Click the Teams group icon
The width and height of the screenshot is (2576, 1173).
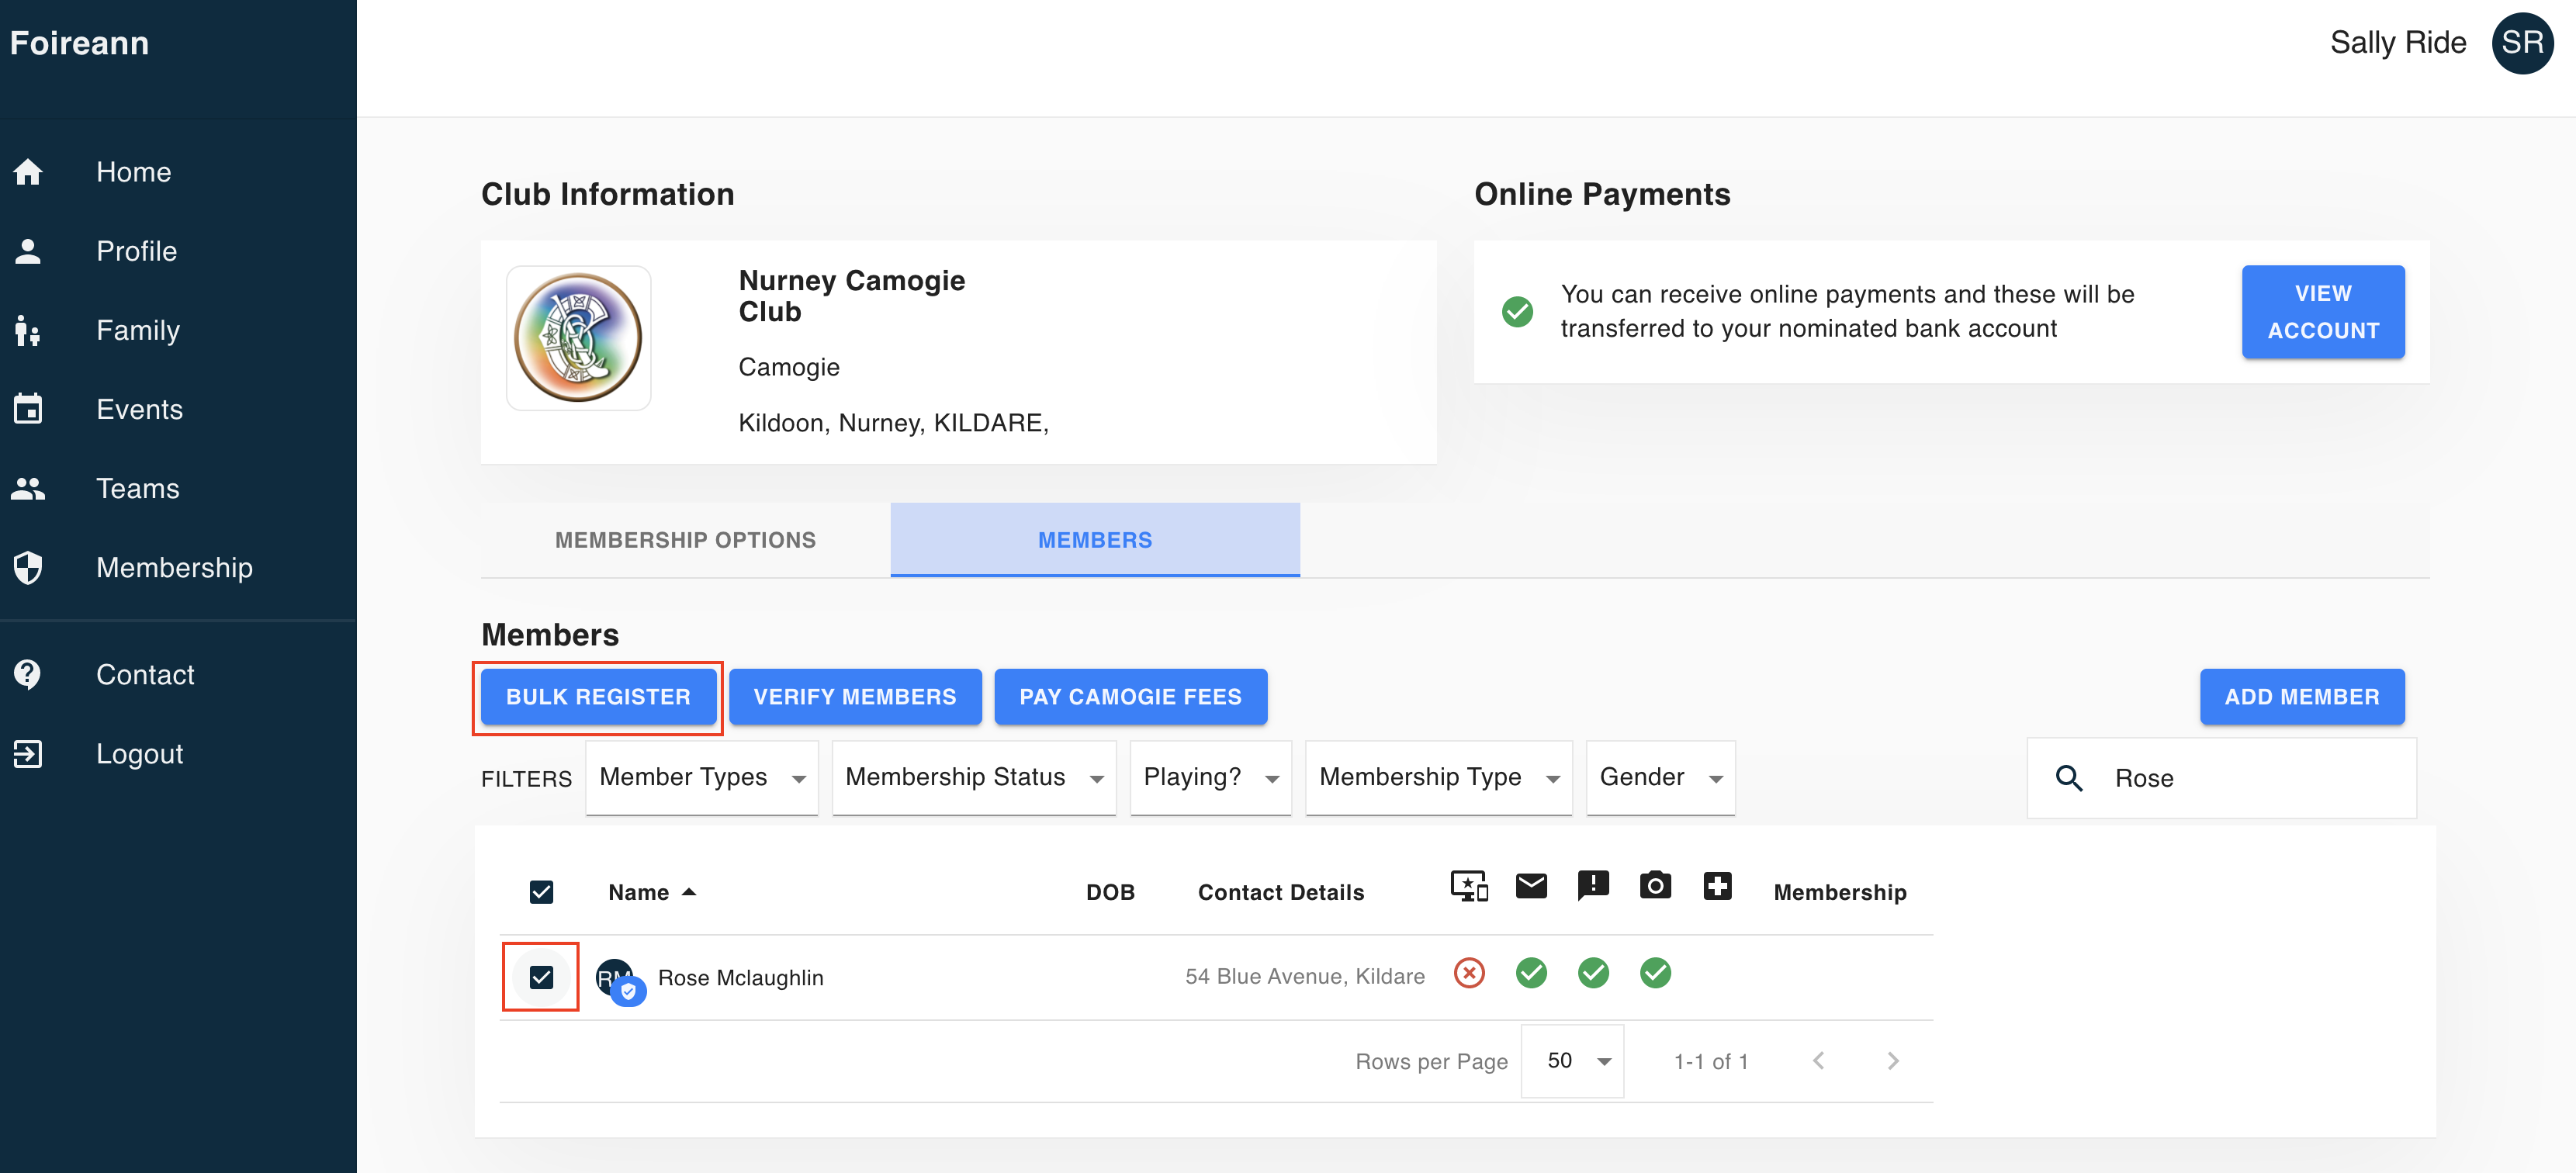coord(28,488)
